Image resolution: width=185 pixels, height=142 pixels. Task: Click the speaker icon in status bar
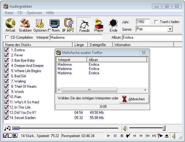pyautogui.click(x=174, y=136)
